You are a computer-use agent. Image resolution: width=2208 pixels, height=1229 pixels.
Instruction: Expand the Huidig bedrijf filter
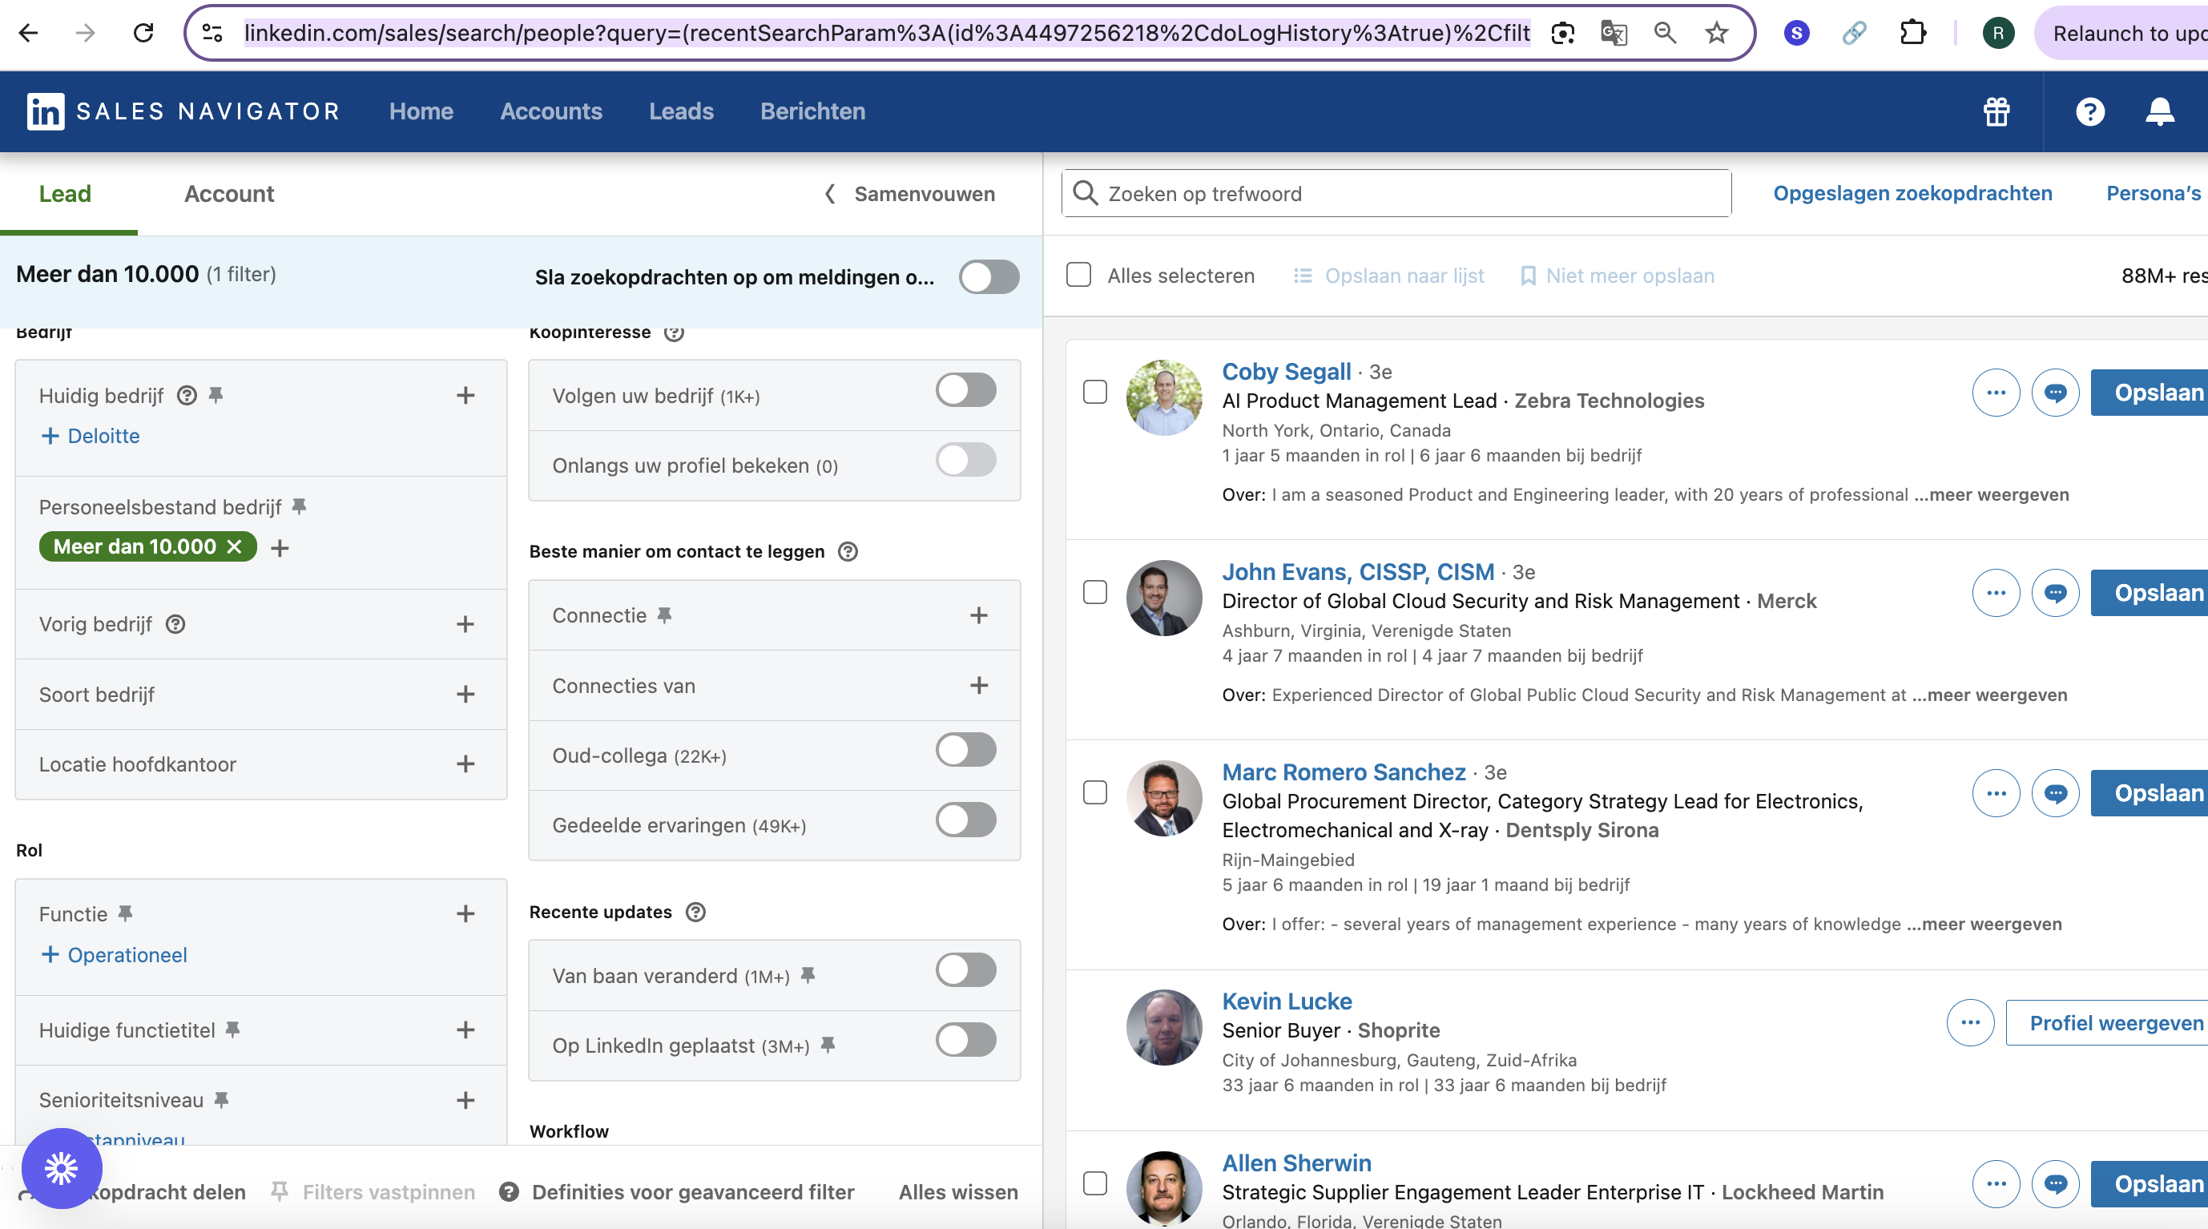tap(465, 395)
